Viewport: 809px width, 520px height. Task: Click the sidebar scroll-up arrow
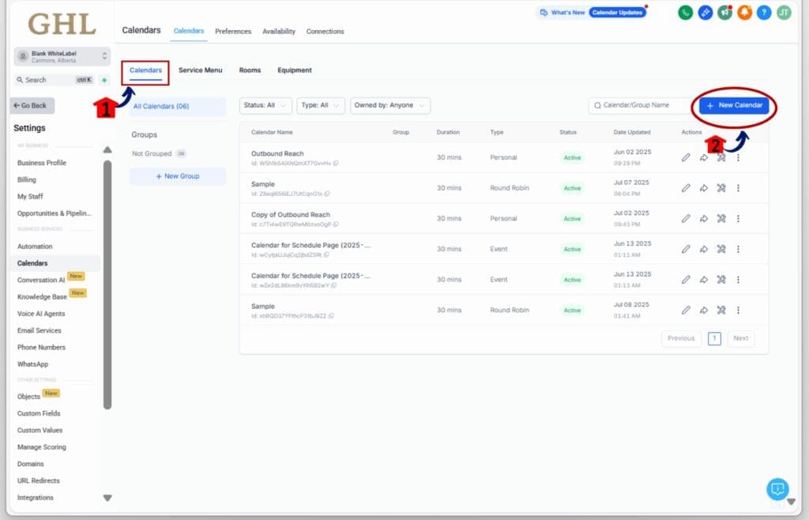click(107, 149)
